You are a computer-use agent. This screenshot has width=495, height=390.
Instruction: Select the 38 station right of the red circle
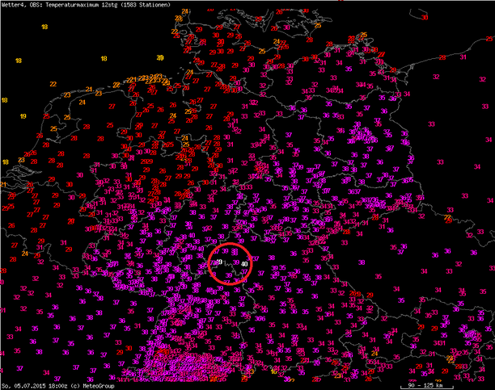pyautogui.click(x=272, y=258)
